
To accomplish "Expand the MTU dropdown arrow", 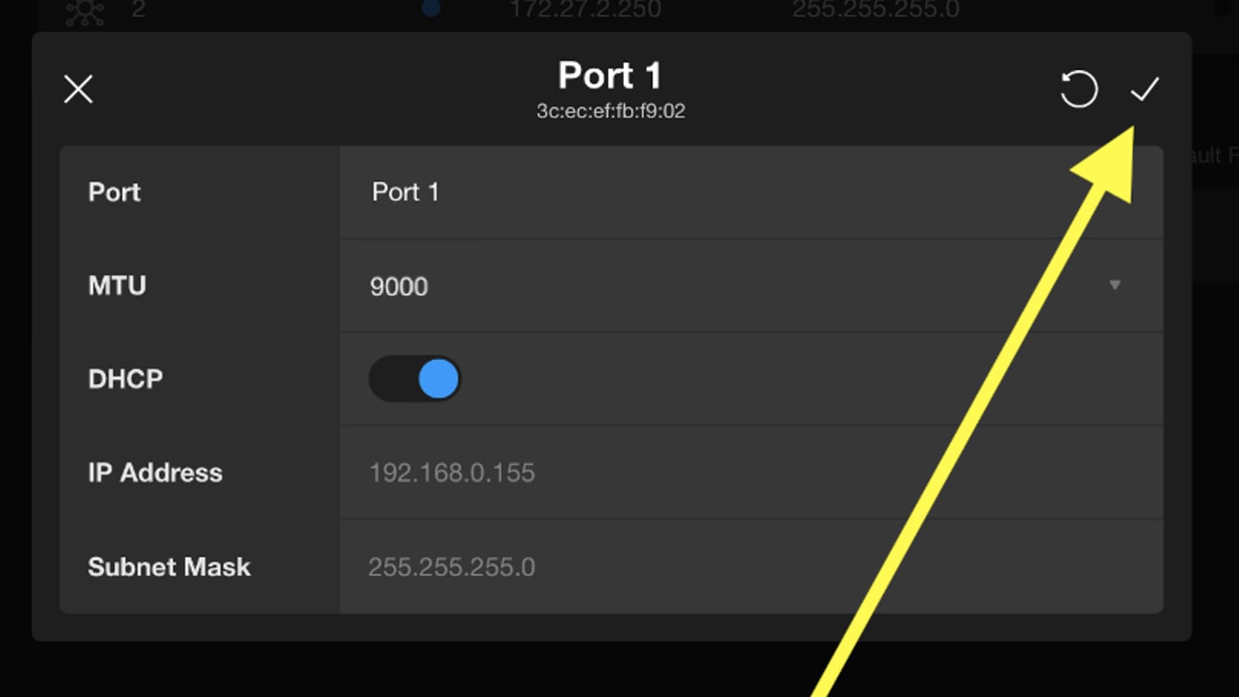I will [x=1115, y=286].
